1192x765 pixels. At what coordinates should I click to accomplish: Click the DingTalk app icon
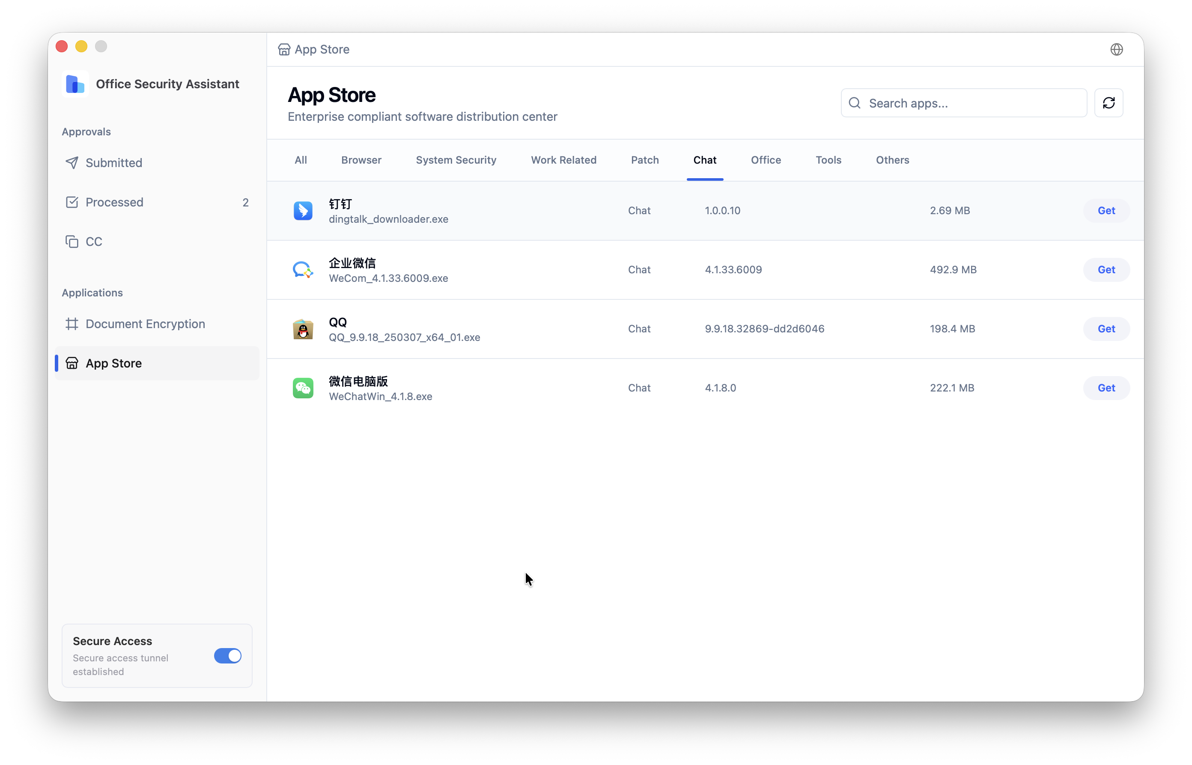(x=303, y=211)
